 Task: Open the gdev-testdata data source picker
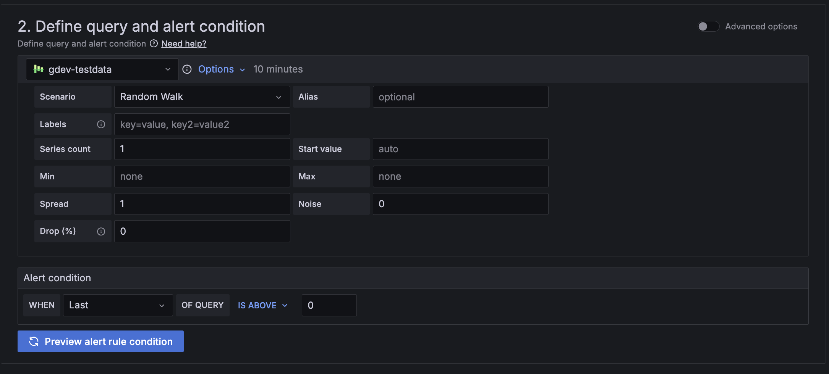click(102, 69)
